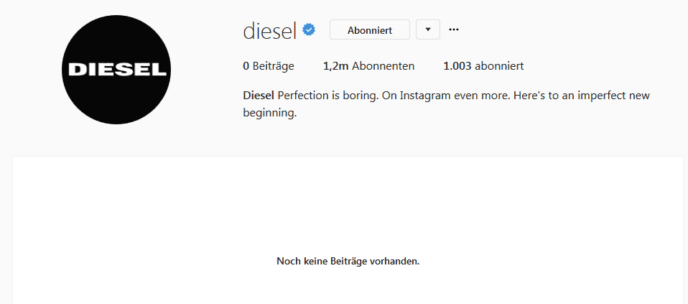The width and height of the screenshot is (688, 304).
Task: Open the 1,2m Abonnenten followers list
Action: pyautogui.click(x=368, y=66)
